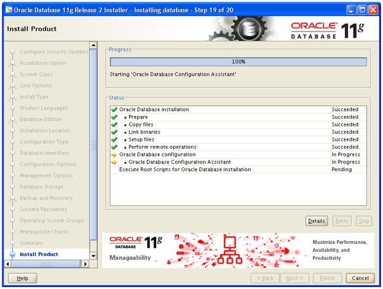Viewport: 383px width, 289px height.
Task: Select the Schema Passwords step
Action: tap(43, 210)
